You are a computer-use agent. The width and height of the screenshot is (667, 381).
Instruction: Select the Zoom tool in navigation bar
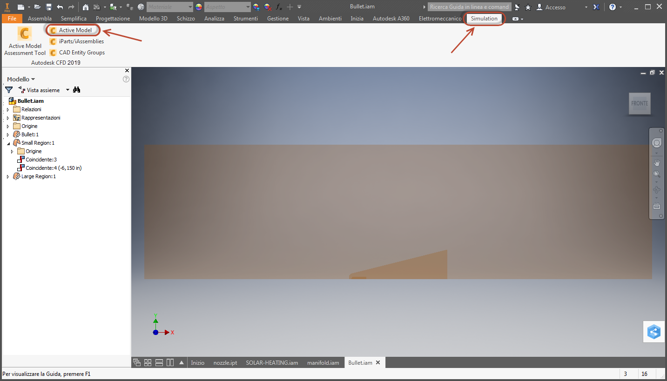(x=657, y=174)
